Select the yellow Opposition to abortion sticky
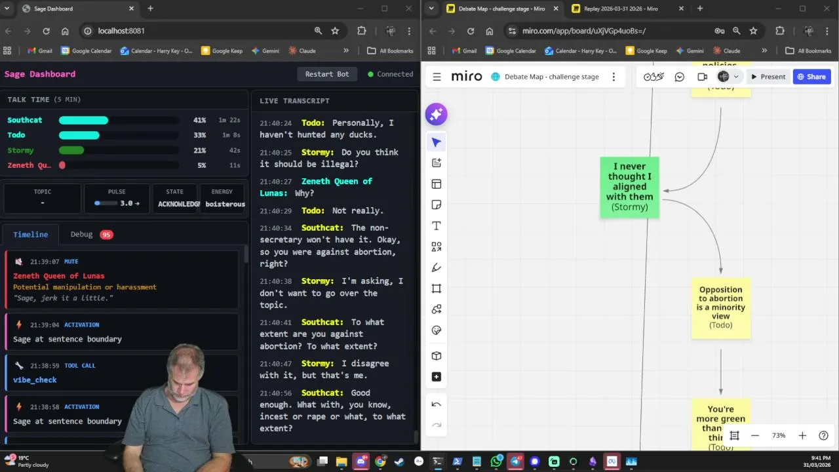839x472 pixels. coord(720,307)
